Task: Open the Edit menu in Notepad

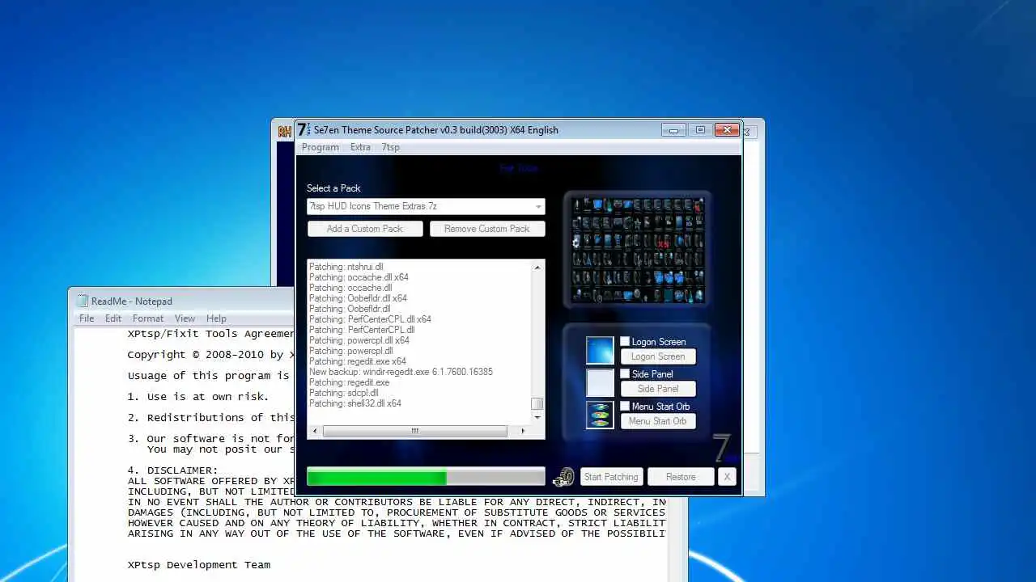Action: [113, 318]
